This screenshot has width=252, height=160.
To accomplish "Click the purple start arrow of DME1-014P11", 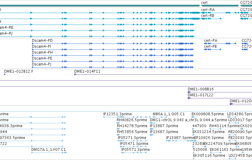I will click(x=75, y=74).
